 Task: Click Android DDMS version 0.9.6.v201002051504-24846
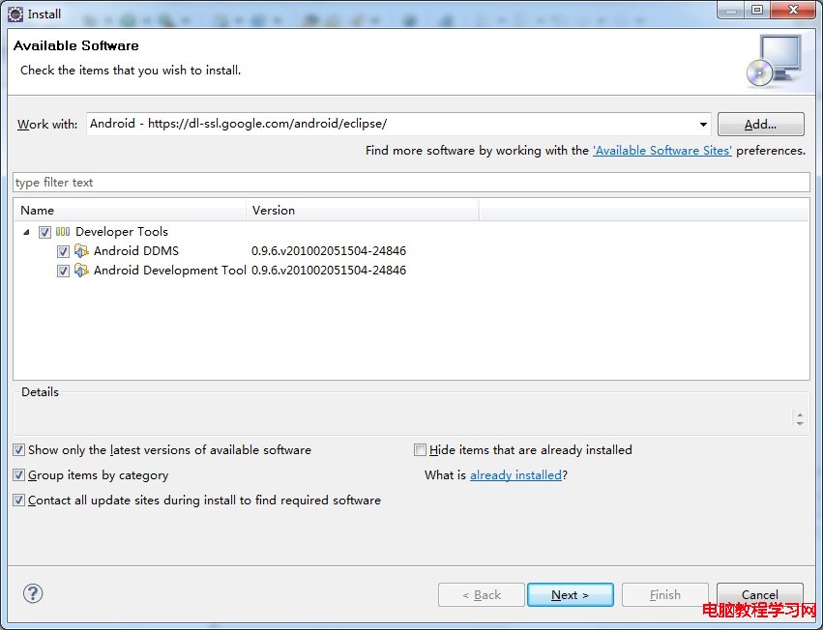click(x=329, y=251)
